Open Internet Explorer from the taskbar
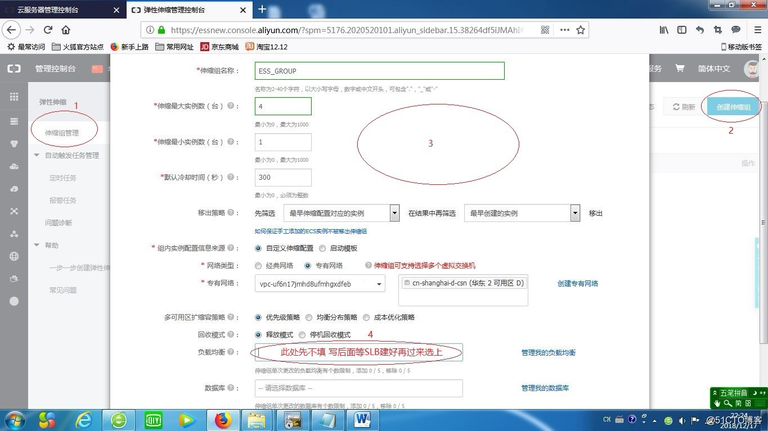This screenshot has width=768, height=431. [x=84, y=420]
